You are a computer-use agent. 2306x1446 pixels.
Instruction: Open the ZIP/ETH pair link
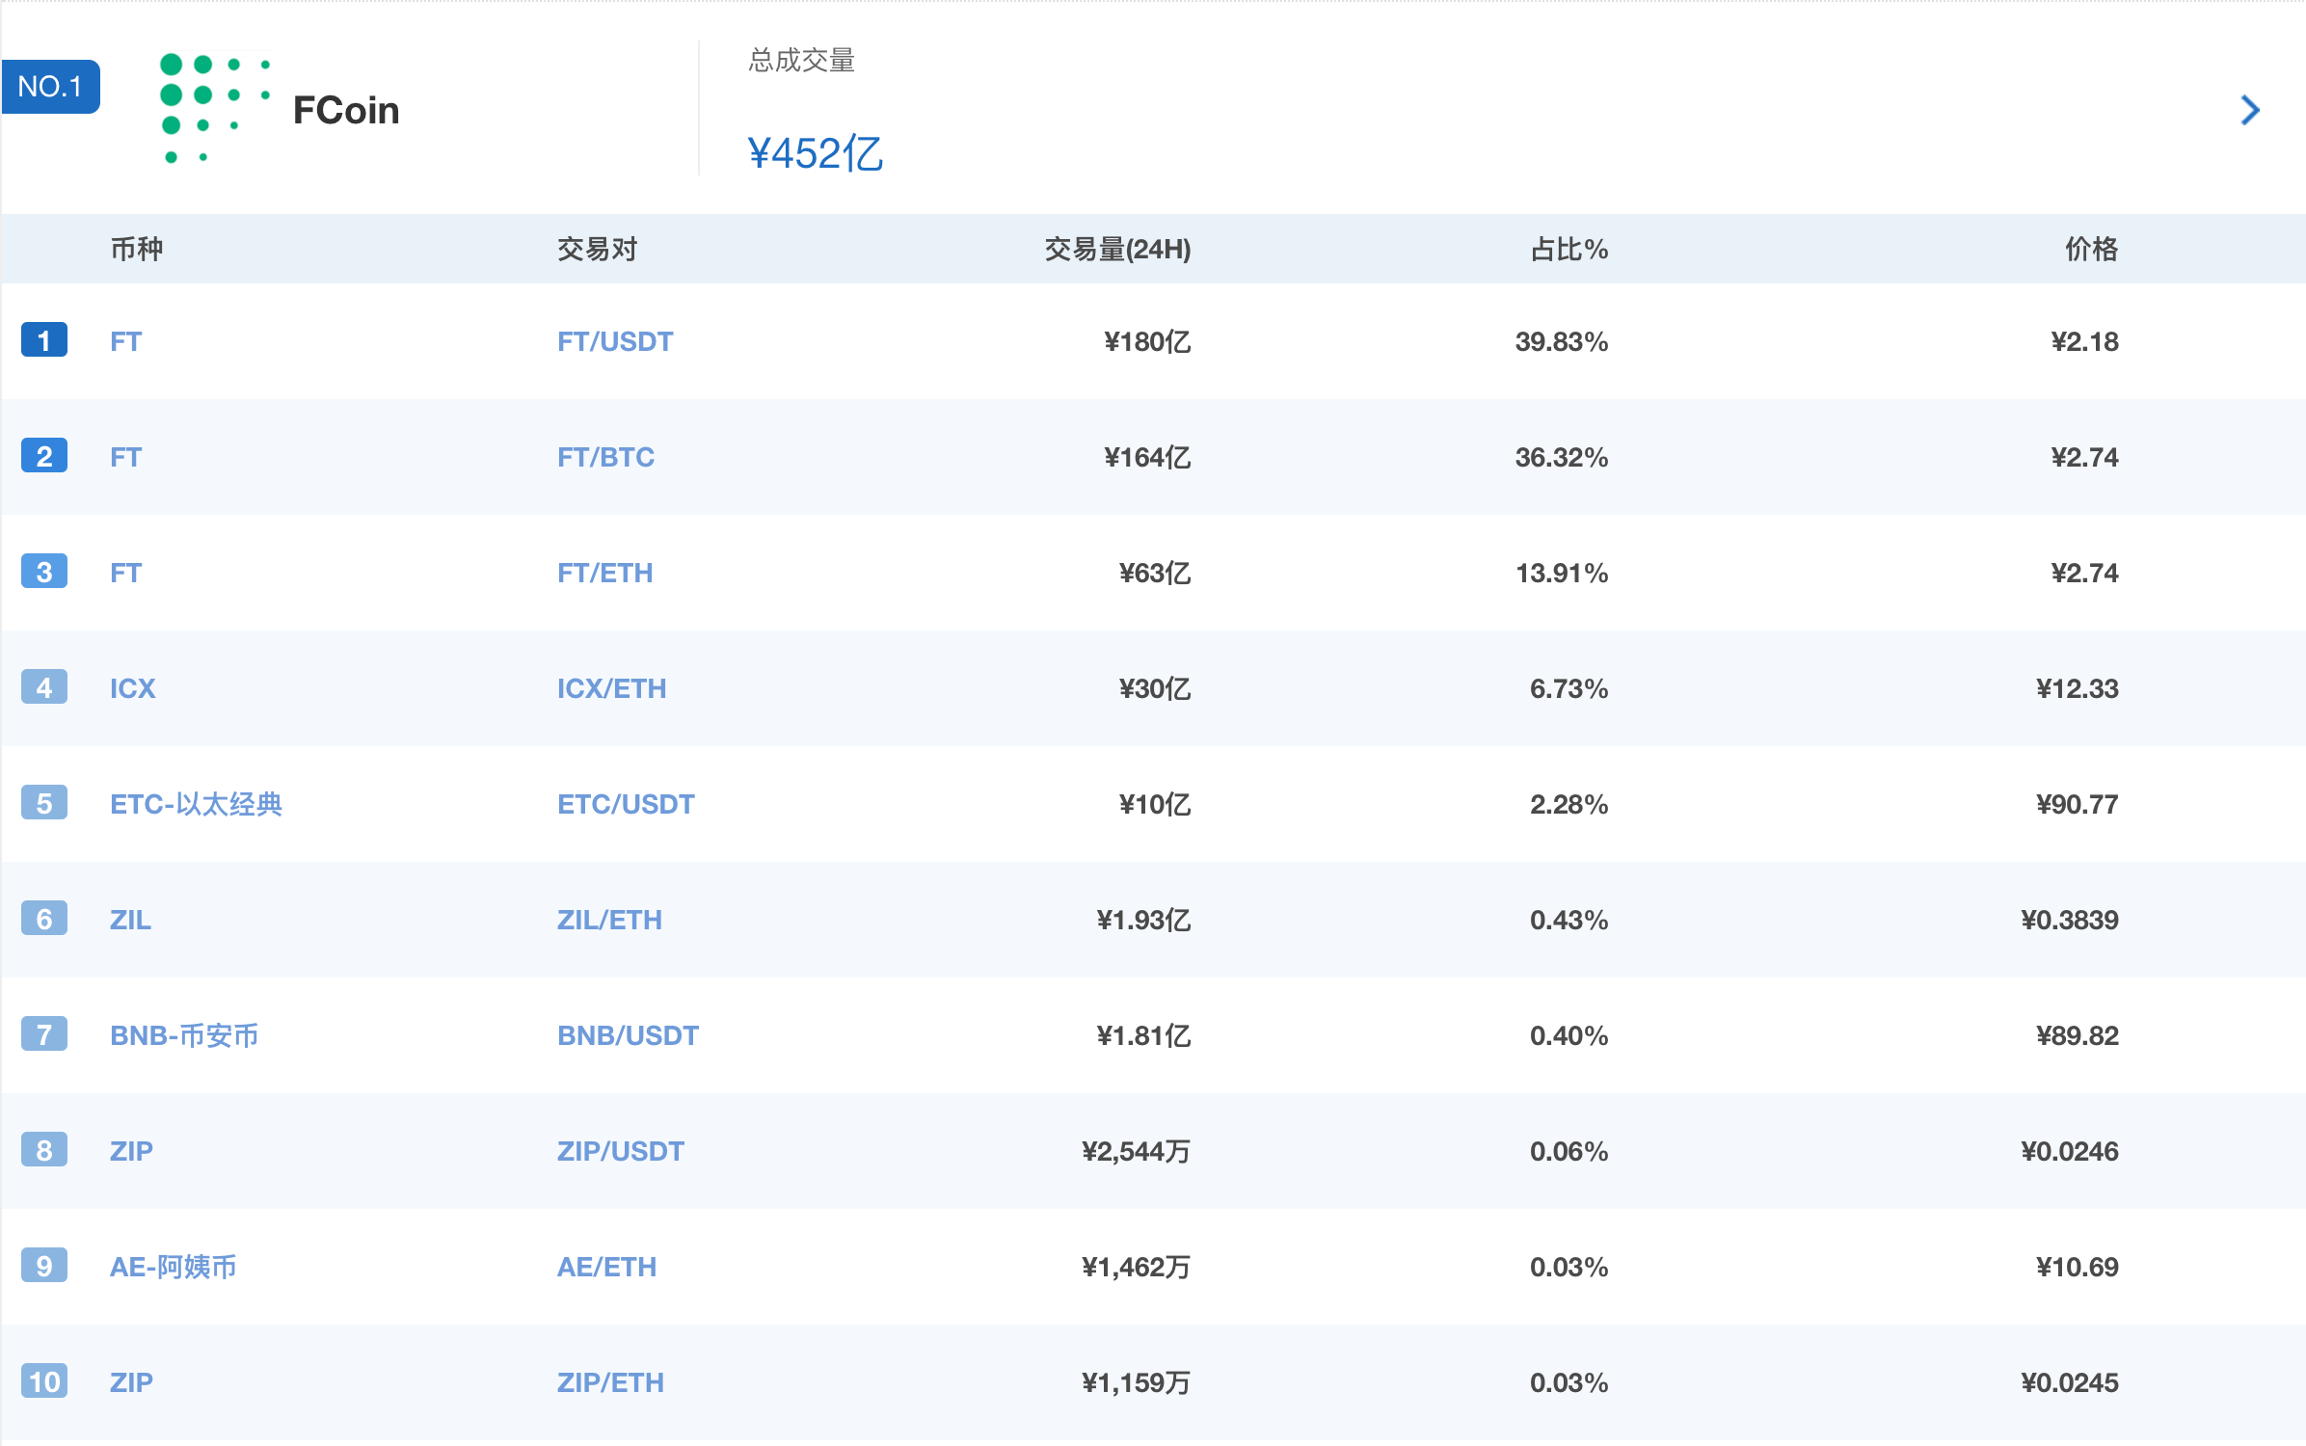tap(610, 1382)
